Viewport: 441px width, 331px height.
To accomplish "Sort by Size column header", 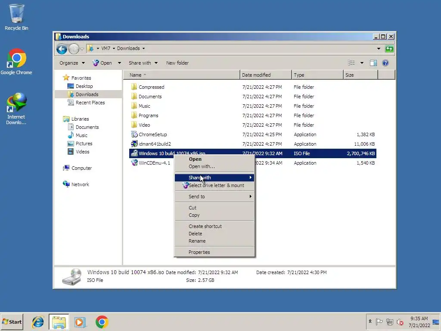I will [x=360, y=75].
